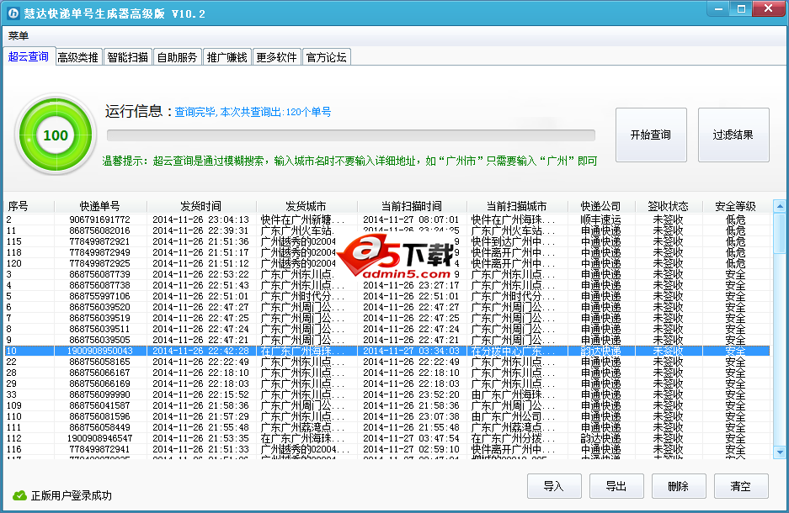Sort by the 当前扫描时间 column header
The width and height of the screenshot is (789, 513).
412,206
